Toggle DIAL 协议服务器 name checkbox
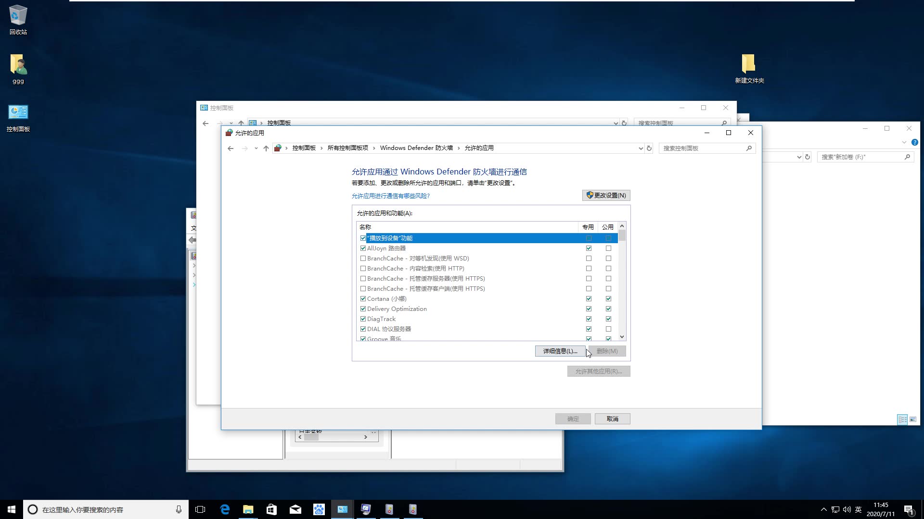This screenshot has width=924, height=519. pos(363,329)
